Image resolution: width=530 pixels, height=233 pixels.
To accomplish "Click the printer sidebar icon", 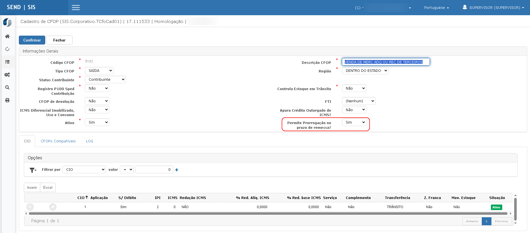I will 7,100.
